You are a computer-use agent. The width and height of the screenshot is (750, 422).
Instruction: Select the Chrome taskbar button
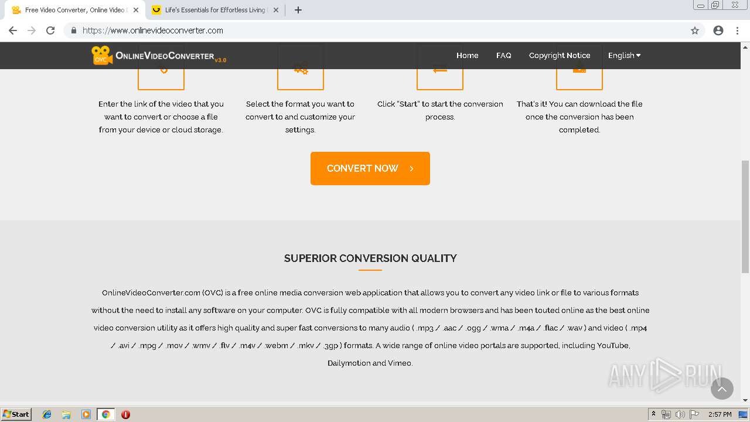105,414
